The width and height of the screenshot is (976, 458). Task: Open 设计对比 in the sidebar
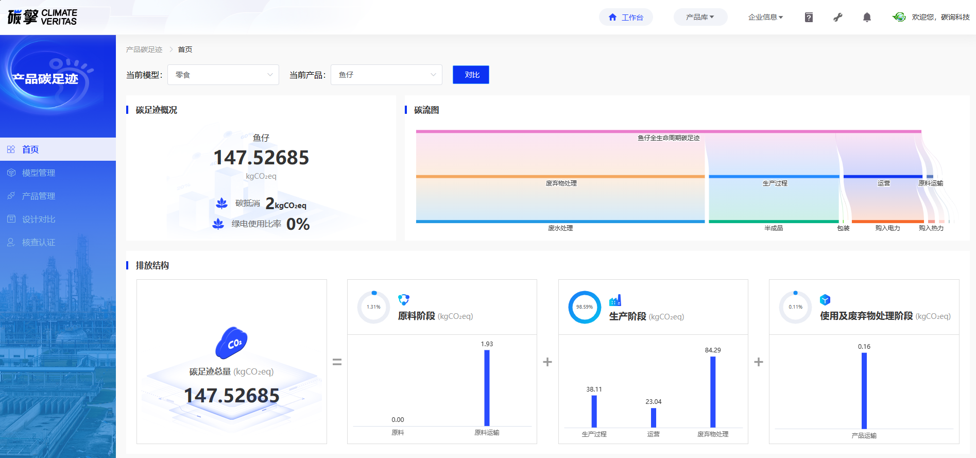point(58,219)
